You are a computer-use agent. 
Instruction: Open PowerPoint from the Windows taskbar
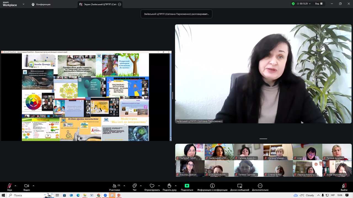119,195
